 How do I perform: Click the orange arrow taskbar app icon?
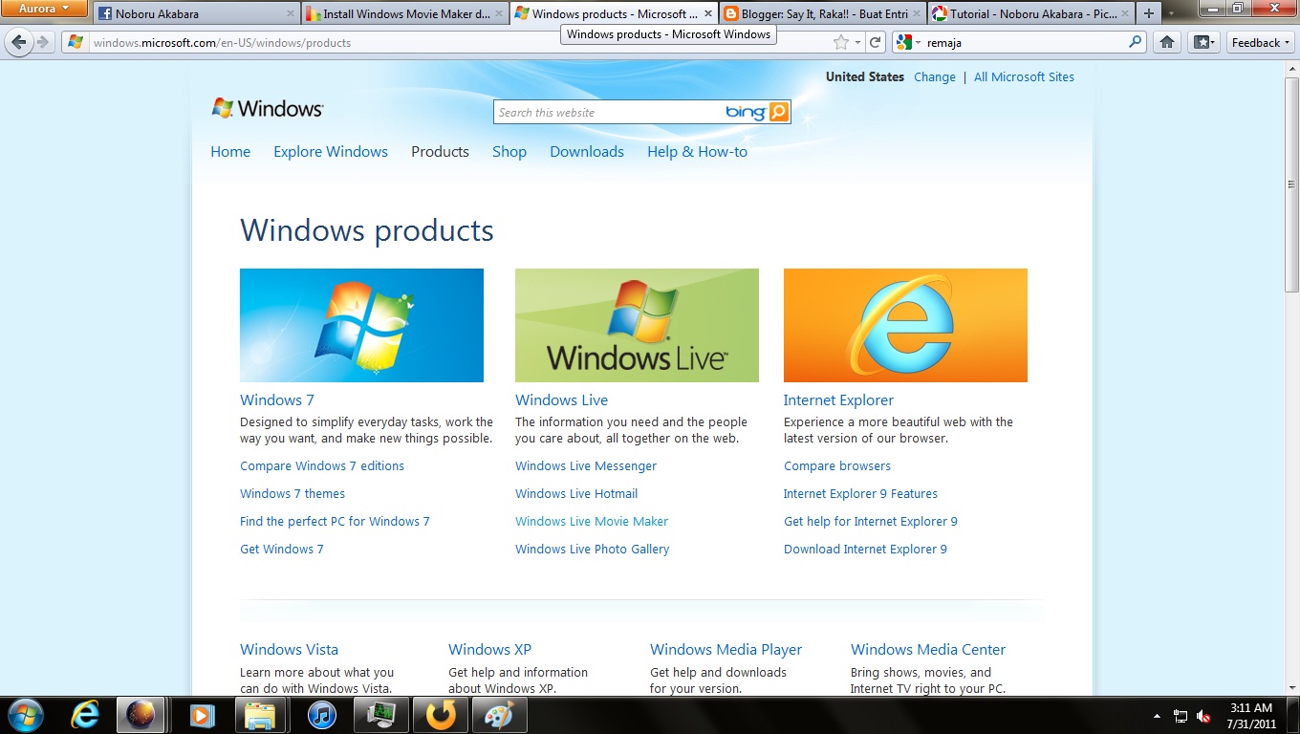[440, 715]
